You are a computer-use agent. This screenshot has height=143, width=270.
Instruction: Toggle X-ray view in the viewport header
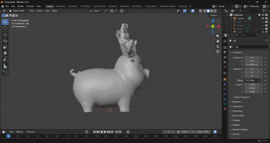pyautogui.click(x=200, y=11)
